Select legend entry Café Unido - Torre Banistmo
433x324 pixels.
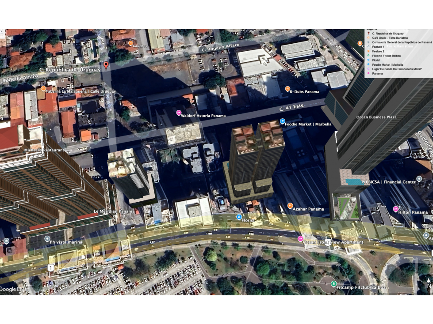pos(390,38)
